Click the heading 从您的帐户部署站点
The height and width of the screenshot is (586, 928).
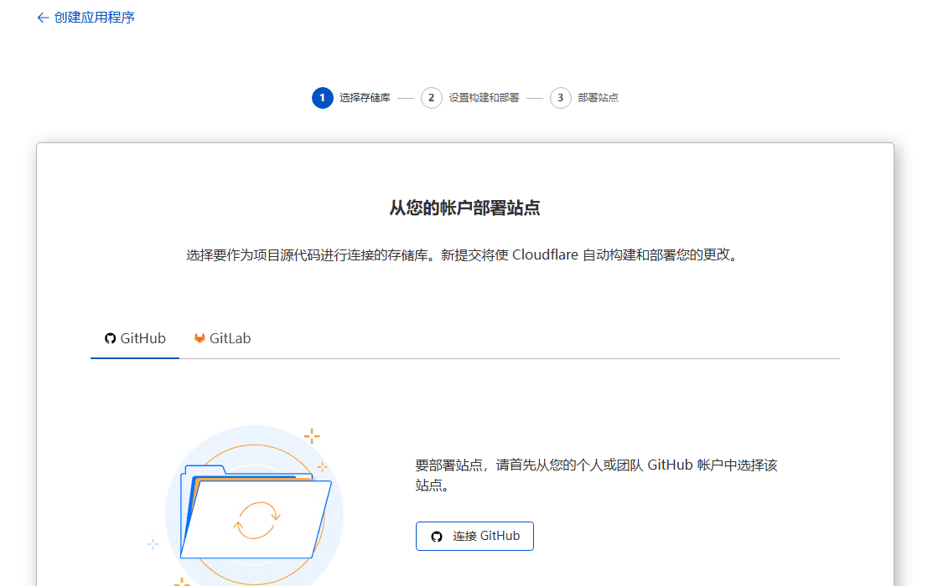point(464,207)
